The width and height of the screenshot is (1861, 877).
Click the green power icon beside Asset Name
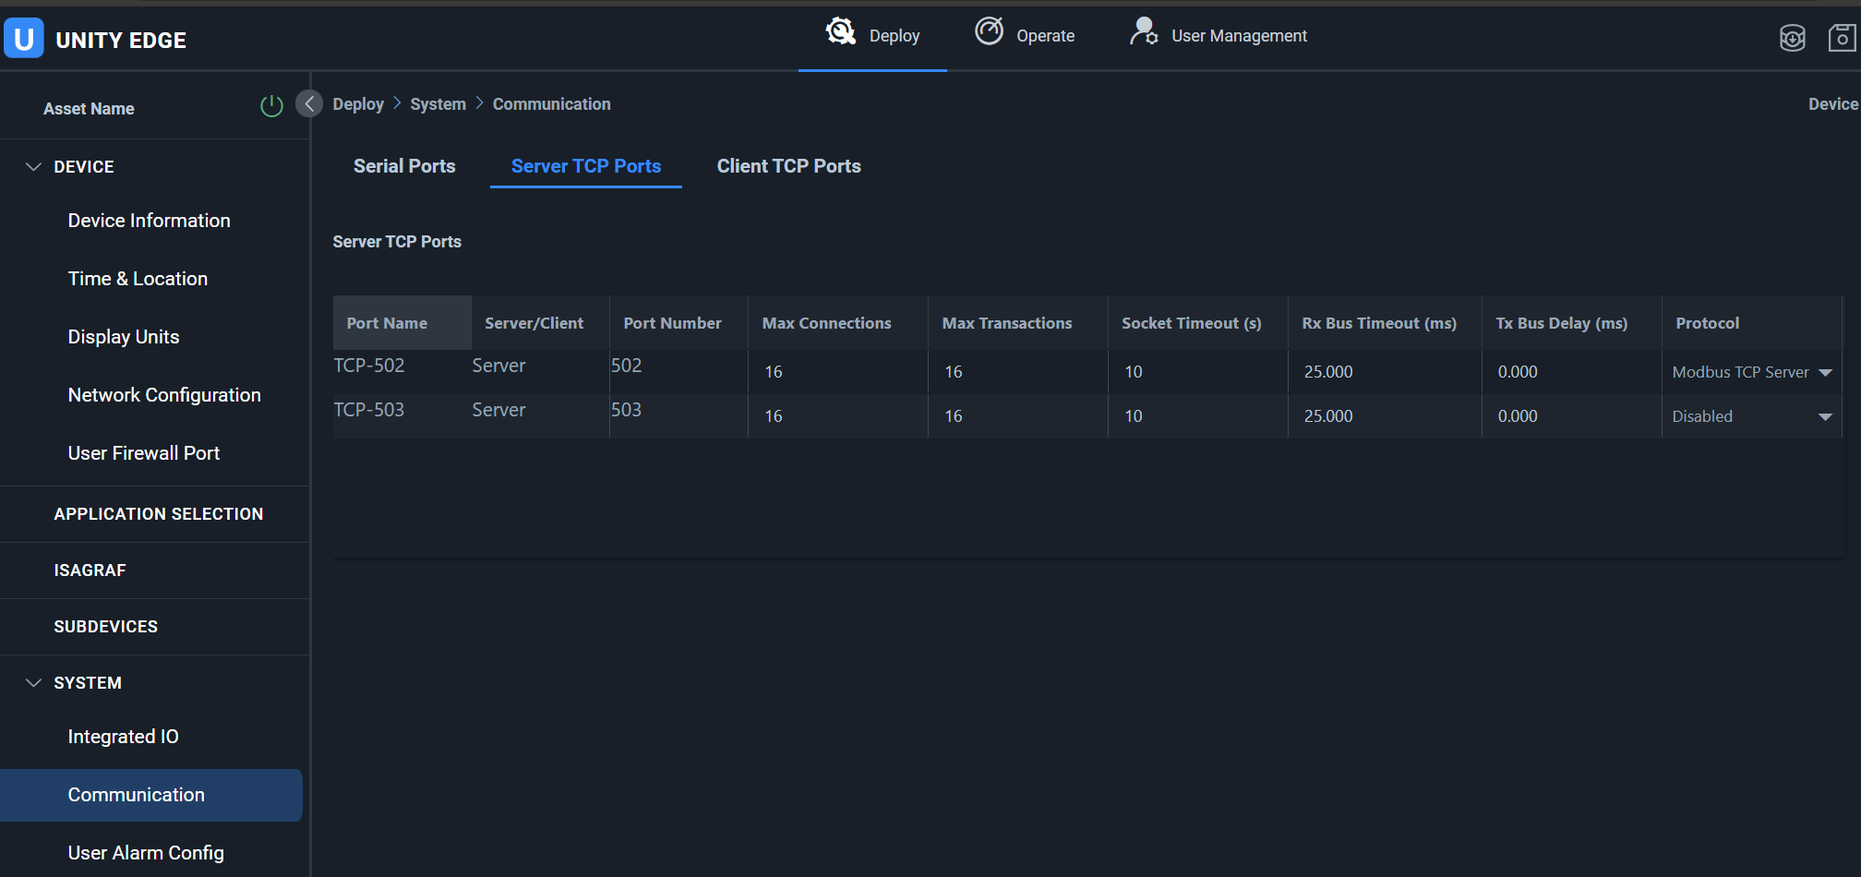point(271,107)
